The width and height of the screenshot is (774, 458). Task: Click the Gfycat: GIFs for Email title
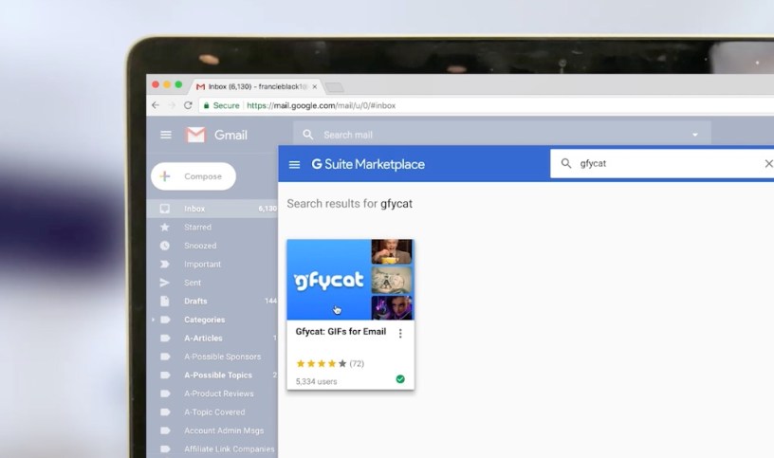coord(341,332)
